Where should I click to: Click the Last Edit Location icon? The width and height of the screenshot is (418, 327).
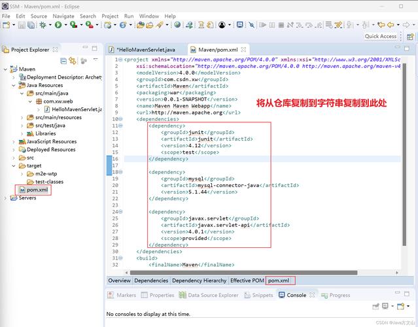pyautogui.click(x=381, y=25)
